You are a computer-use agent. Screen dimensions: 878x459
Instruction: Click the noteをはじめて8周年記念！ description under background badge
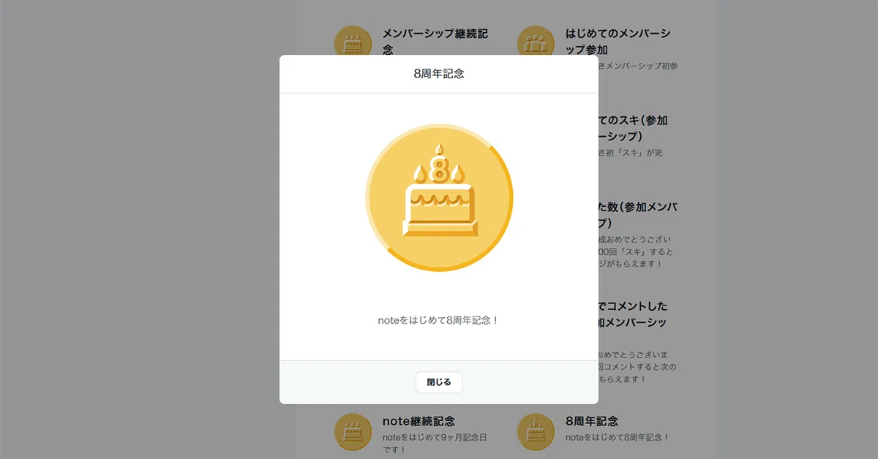tap(618, 438)
